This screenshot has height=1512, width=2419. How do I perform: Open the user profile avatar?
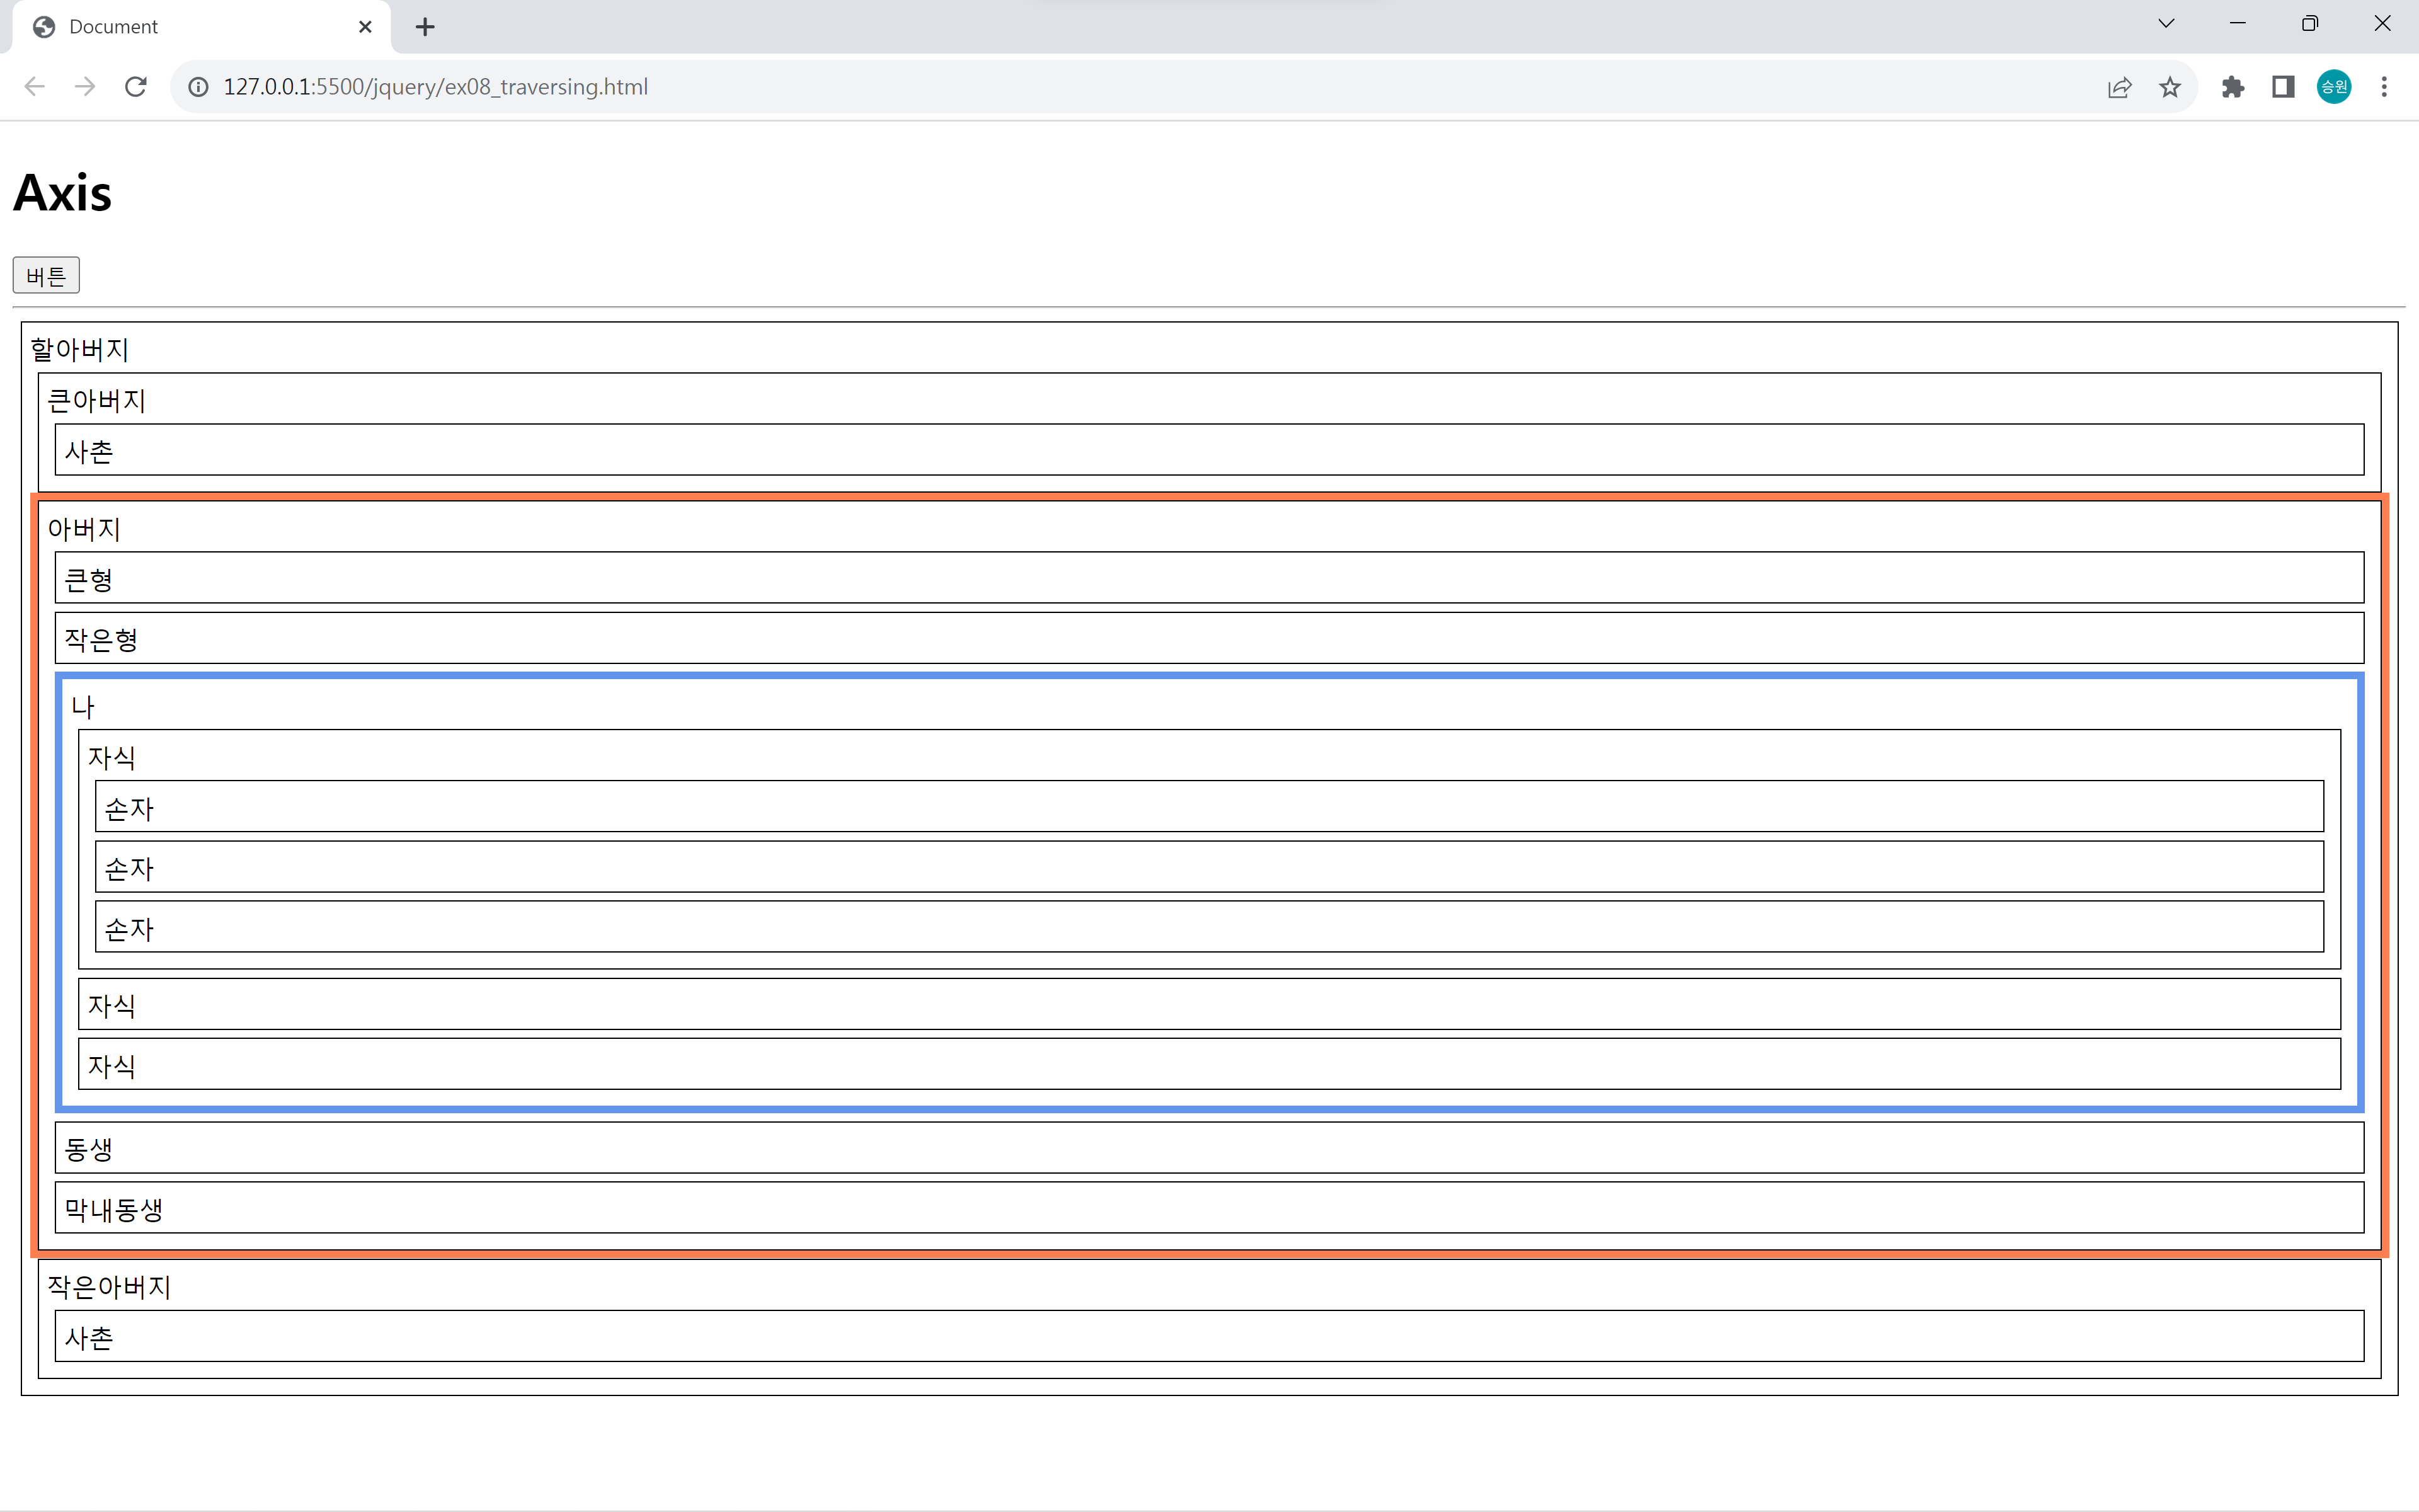tap(2333, 87)
